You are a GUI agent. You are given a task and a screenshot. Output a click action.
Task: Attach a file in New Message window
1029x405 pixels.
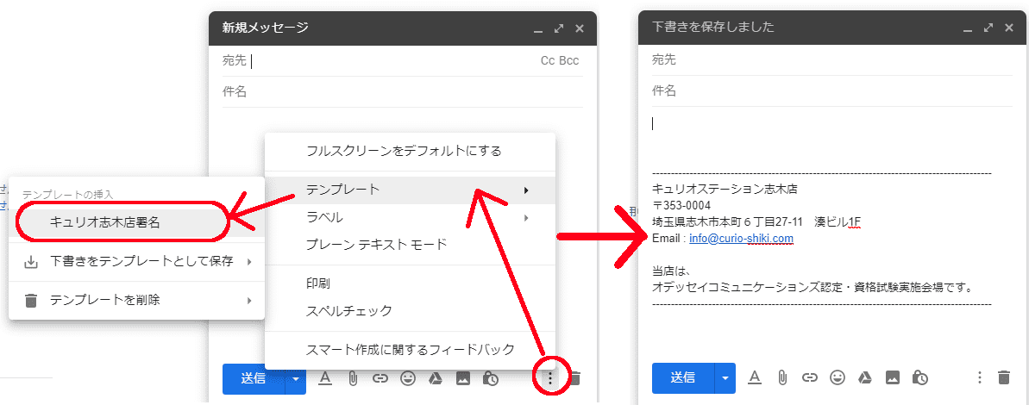click(x=353, y=378)
